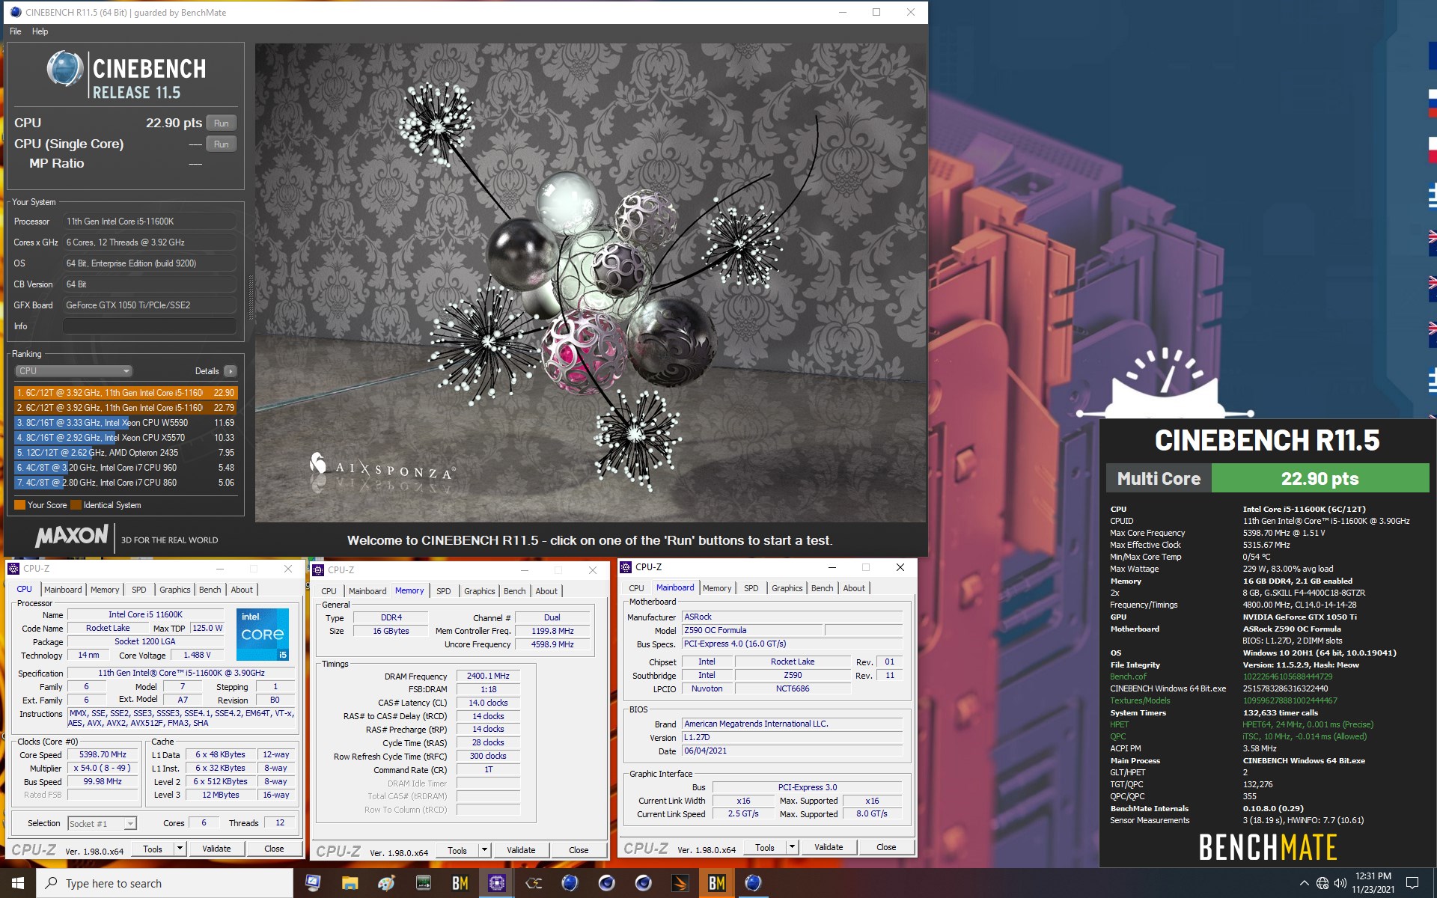Click the DRAM Frequency 2400.1 MHz value
This screenshot has width=1437, height=898.
488,676
